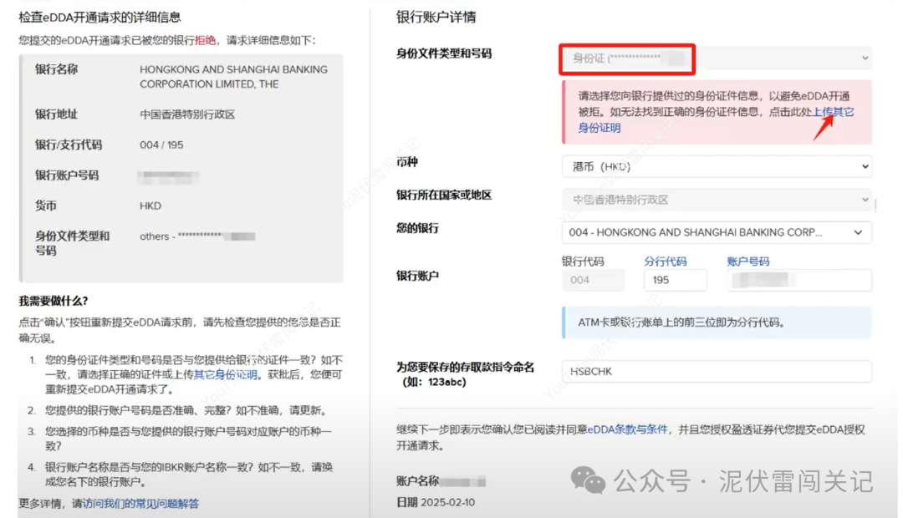Click the HSBCHK instruction name input field

715,368
